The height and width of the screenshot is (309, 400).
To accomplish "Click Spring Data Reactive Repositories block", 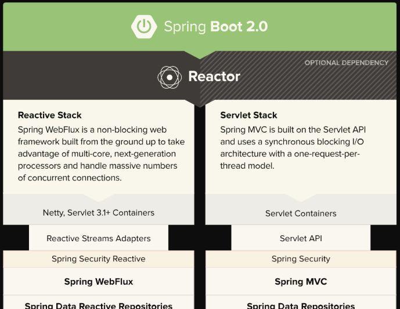I will [99, 303].
